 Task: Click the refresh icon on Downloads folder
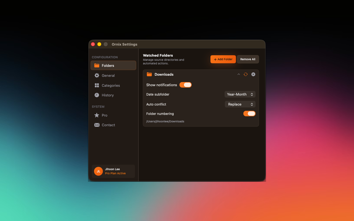pyautogui.click(x=246, y=74)
